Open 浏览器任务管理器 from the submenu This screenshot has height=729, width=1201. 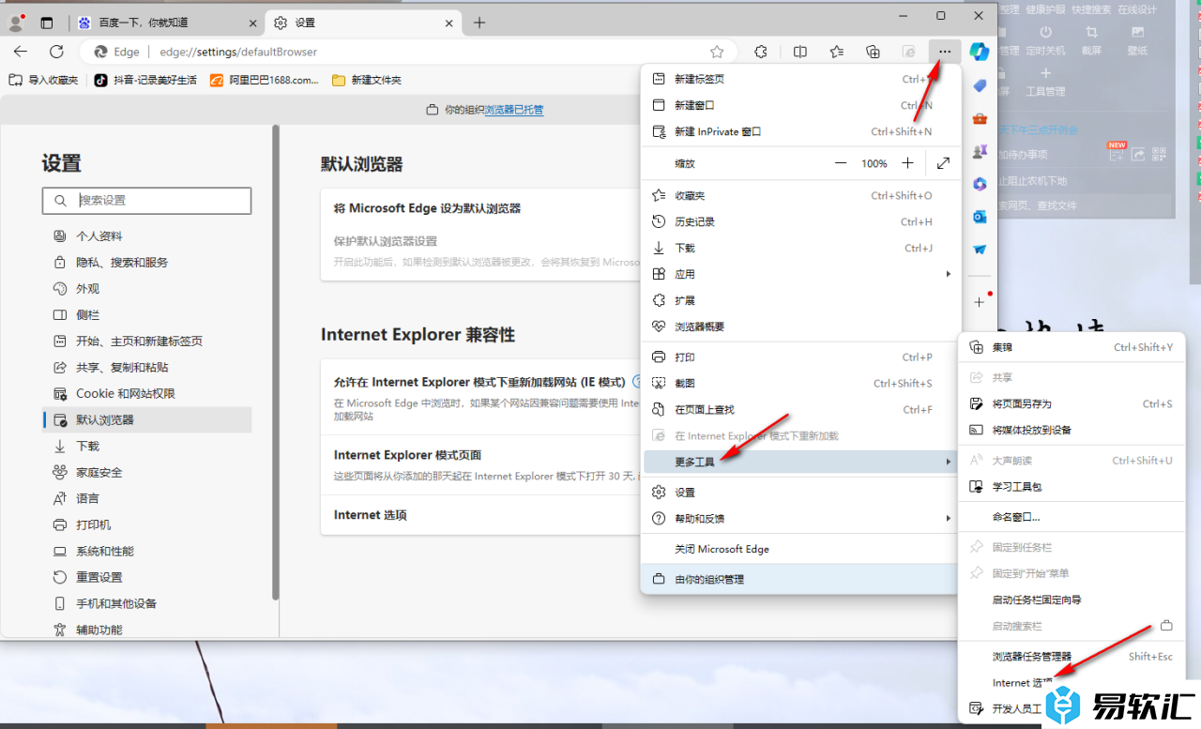(1072, 656)
